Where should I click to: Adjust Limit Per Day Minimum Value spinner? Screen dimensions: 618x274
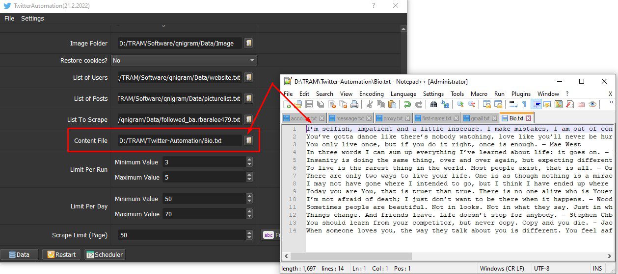[249, 199]
